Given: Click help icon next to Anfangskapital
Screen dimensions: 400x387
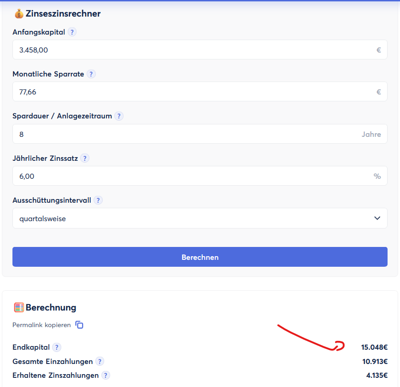Looking at the screenshot, I should (72, 32).
